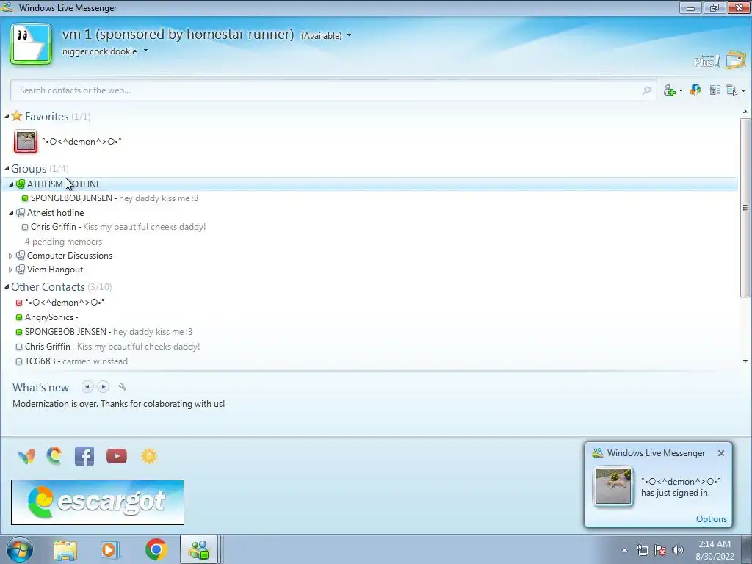This screenshot has height=564, width=752.
Task: Collapse the Other Contacts section
Action: pos(7,287)
